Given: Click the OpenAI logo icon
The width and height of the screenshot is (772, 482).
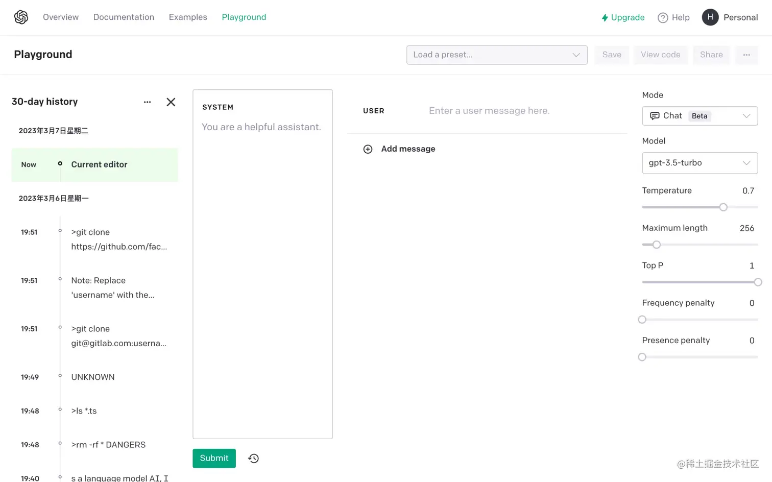Looking at the screenshot, I should click(x=21, y=17).
